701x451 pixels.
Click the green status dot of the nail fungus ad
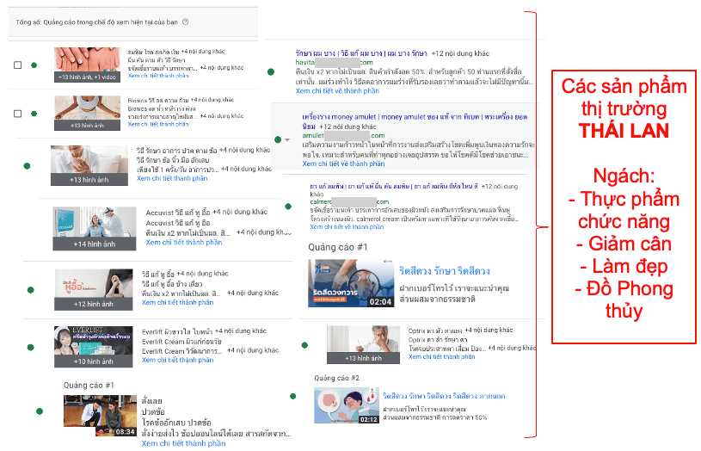34,65
